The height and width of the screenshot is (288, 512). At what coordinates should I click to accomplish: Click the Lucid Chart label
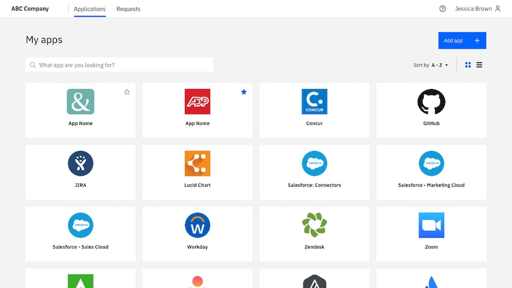(197, 185)
